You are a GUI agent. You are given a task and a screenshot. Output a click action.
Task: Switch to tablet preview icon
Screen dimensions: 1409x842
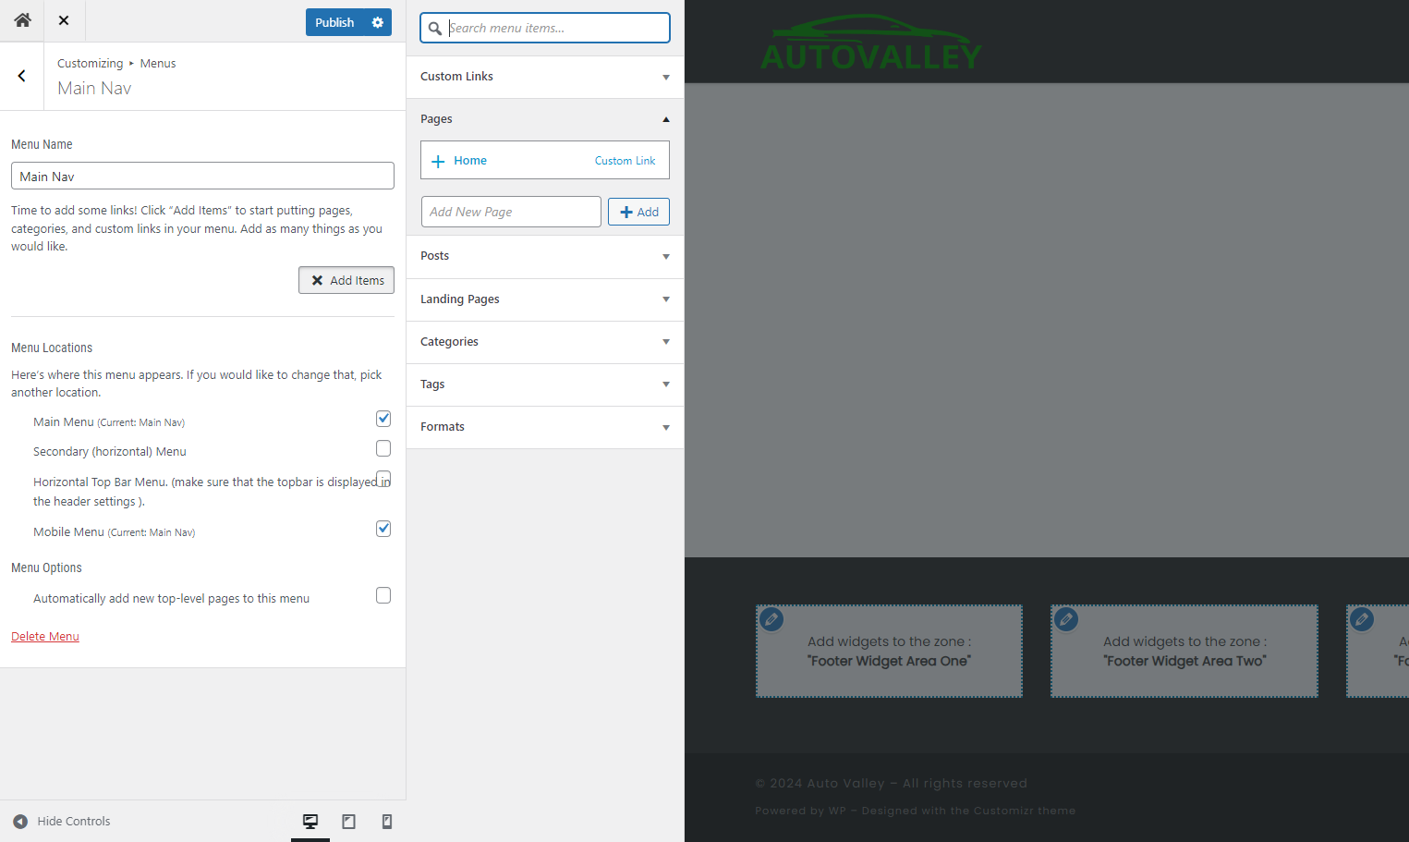[x=348, y=821]
